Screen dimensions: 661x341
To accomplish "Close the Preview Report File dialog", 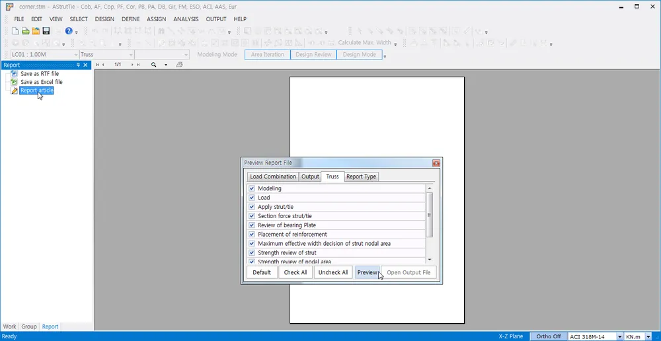I will pyautogui.click(x=436, y=163).
